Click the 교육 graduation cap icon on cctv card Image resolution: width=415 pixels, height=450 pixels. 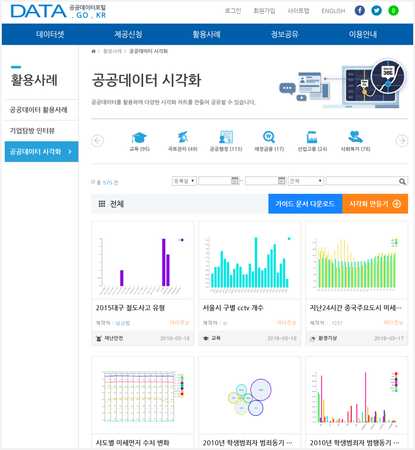(x=206, y=339)
